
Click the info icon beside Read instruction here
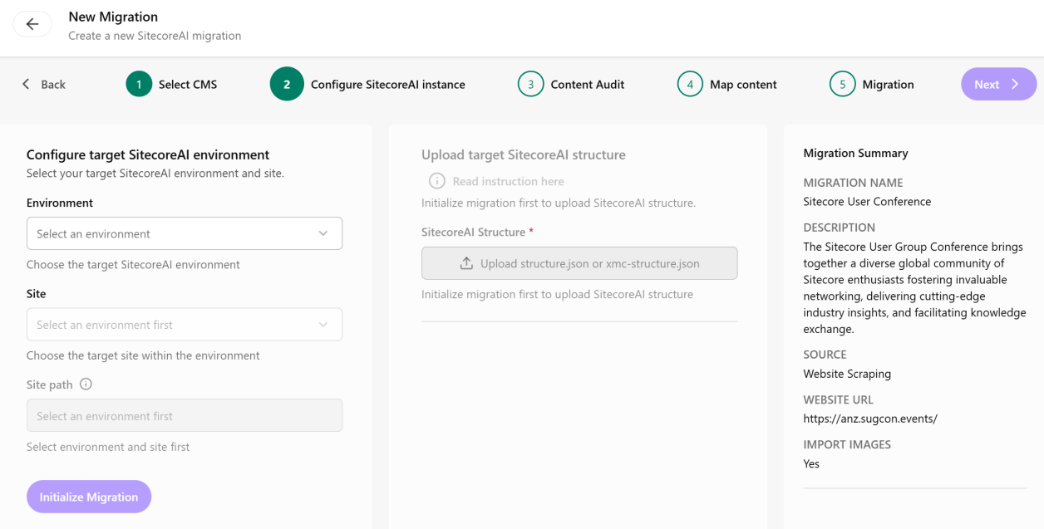(436, 181)
